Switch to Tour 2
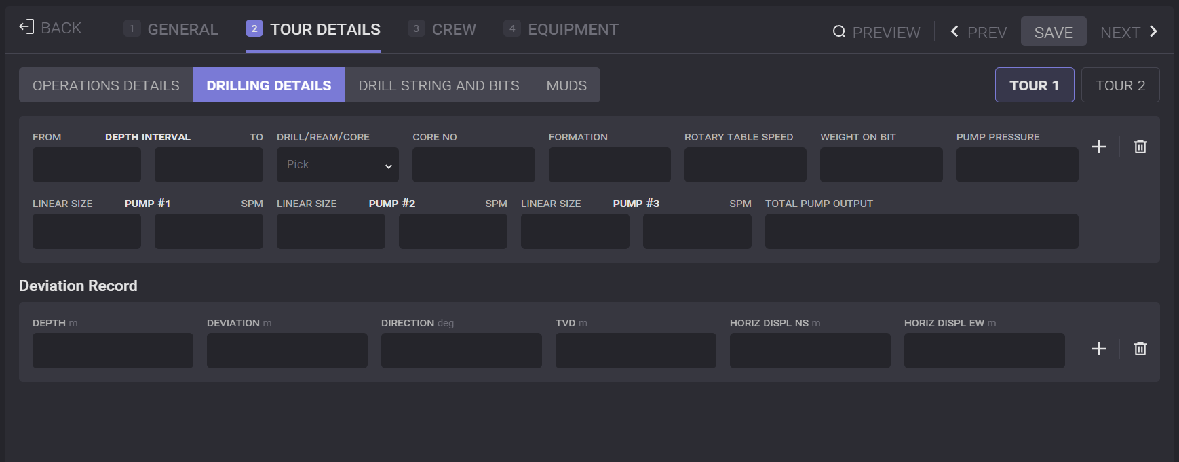 point(1120,85)
